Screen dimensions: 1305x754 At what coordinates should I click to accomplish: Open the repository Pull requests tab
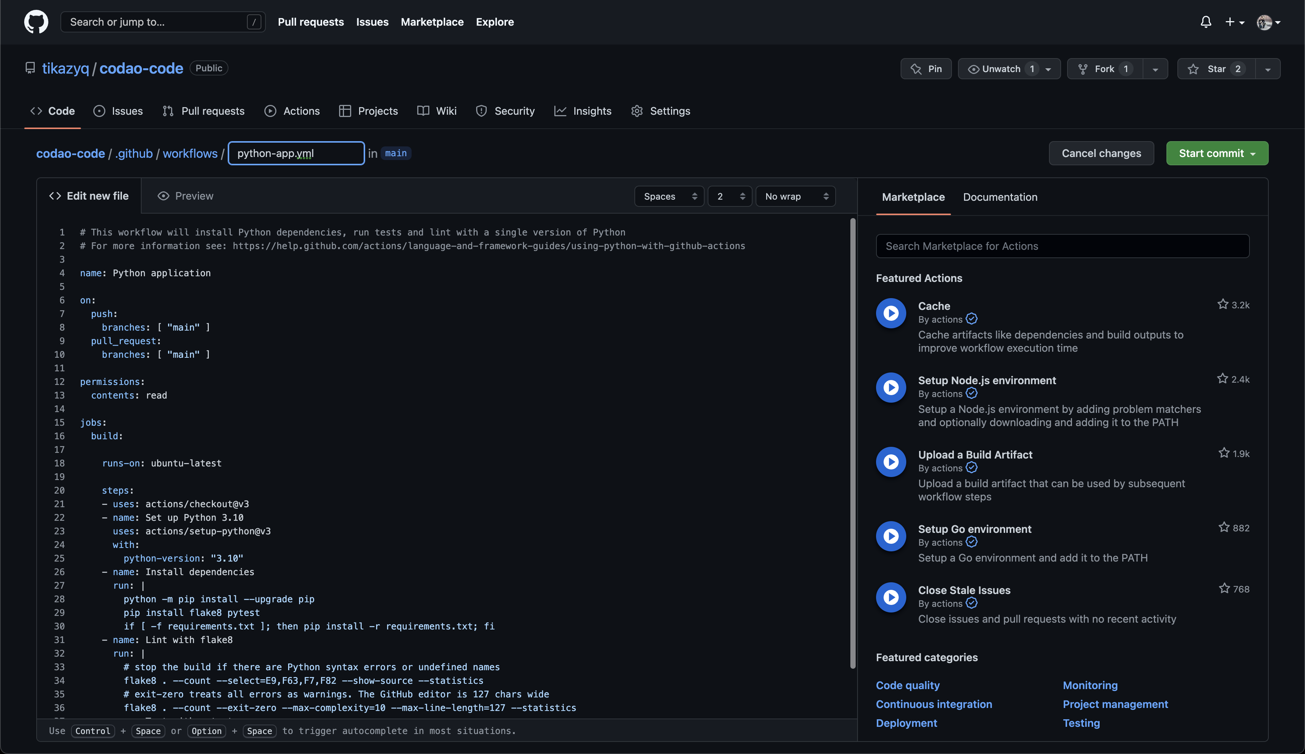203,111
